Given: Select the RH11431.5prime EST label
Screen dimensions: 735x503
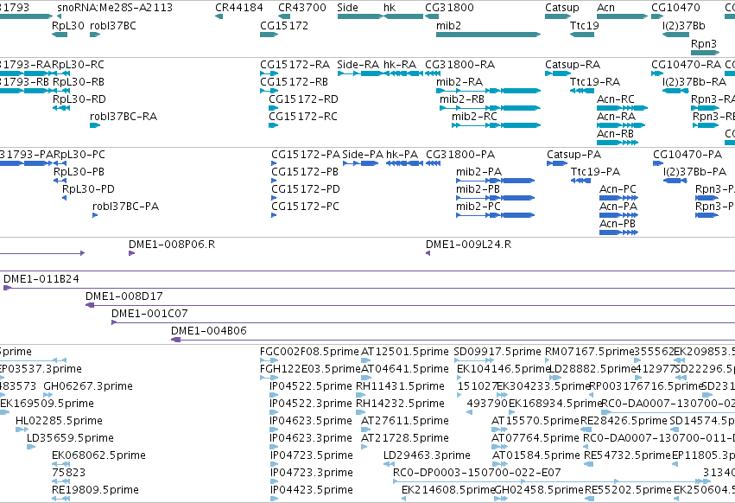Looking at the screenshot, I should pos(400,386).
